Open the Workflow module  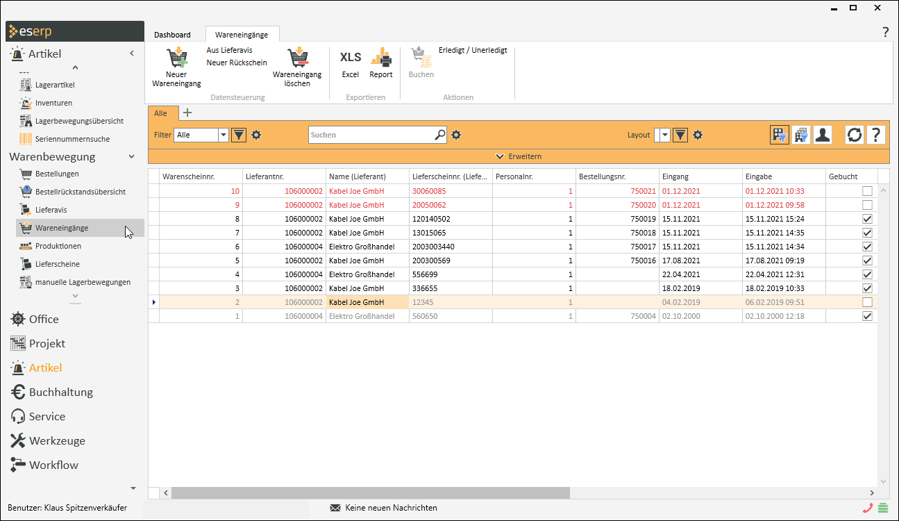tap(53, 465)
